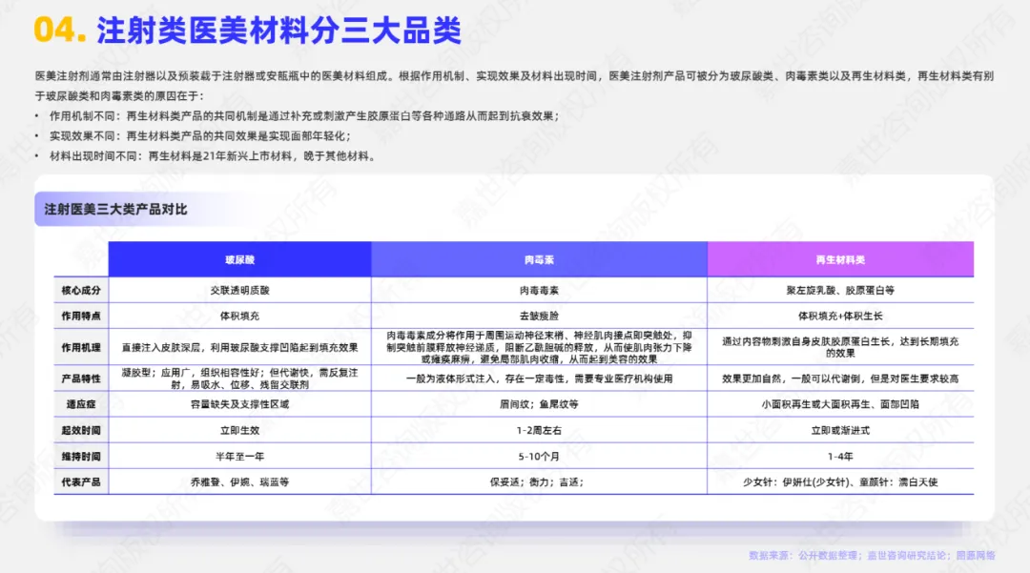Click the cell 半年至一年
This screenshot has height=573, width=1030.
pyautogui.click(x=239, y=456)
